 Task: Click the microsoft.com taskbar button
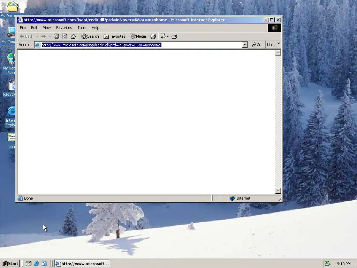tap(82, 264)
